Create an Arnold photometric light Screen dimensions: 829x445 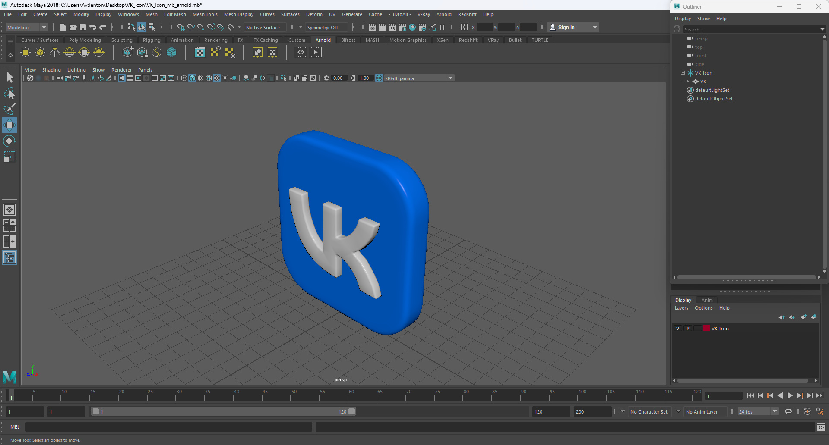click(55, 53)
